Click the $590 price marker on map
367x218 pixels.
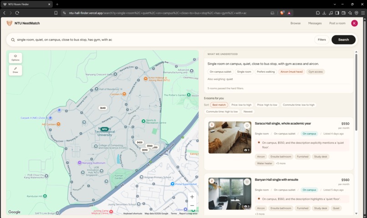pos(145,150)
